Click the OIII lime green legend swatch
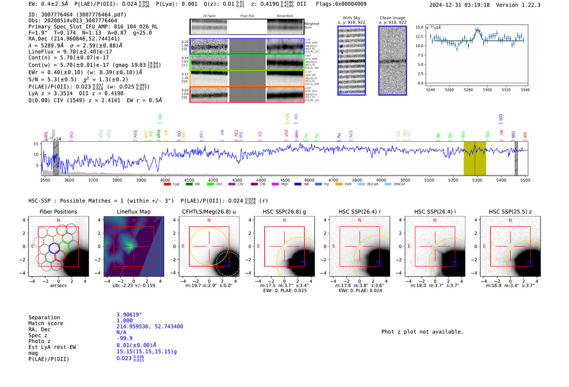 tap(211, 184)
